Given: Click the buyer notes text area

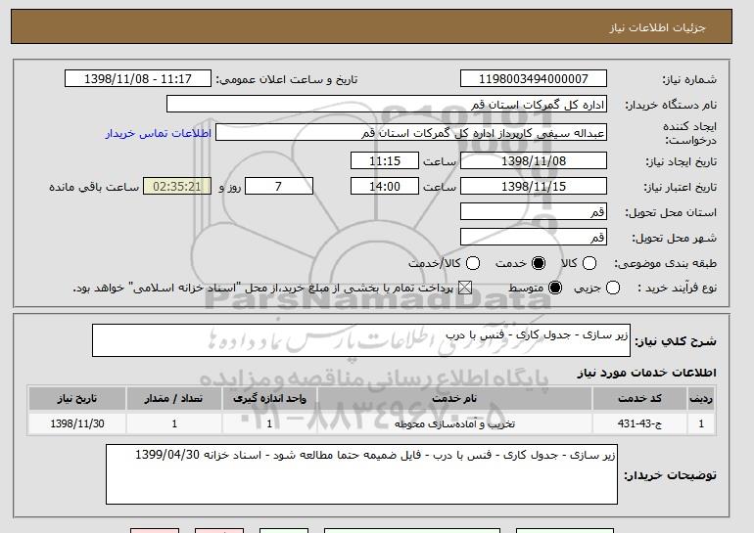Looking at the screenshot, I should [x=361, y=474].
